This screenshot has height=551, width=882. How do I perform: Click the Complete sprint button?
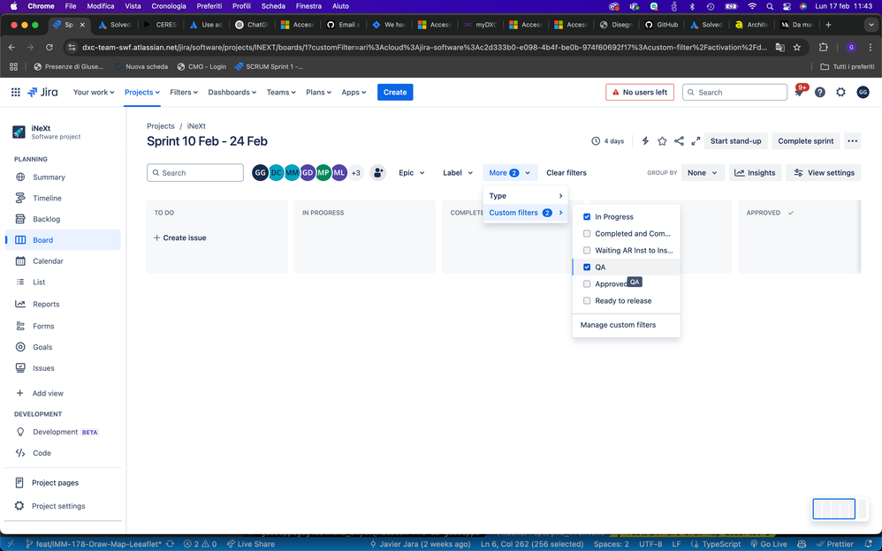805,141
